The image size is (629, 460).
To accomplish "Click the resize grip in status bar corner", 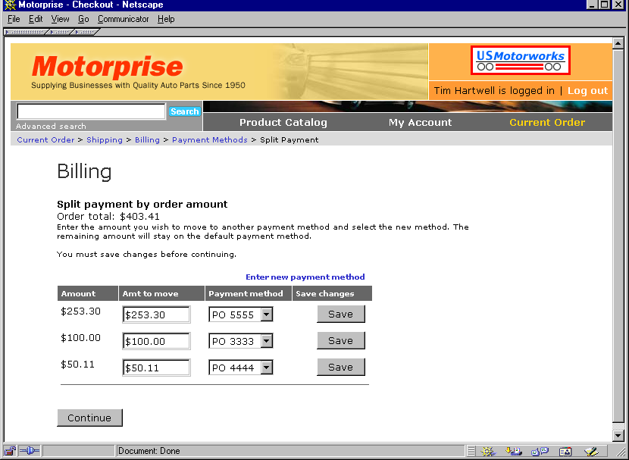I will 621,452.
